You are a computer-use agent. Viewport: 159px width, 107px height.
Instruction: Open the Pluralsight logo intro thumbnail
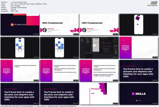pos(20,25)
